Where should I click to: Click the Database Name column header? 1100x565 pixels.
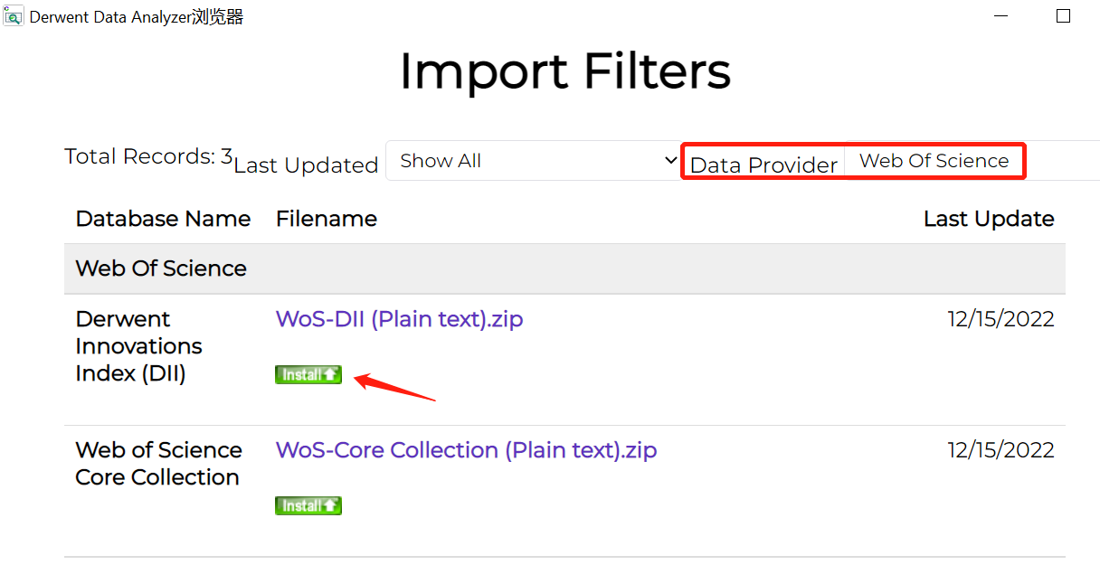pos(163,219)
